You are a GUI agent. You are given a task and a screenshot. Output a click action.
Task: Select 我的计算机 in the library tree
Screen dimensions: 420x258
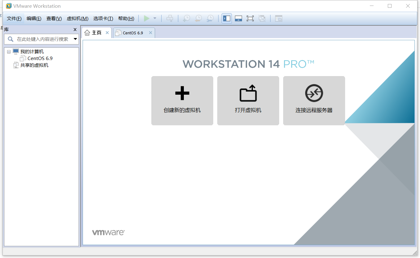point(32,52)
